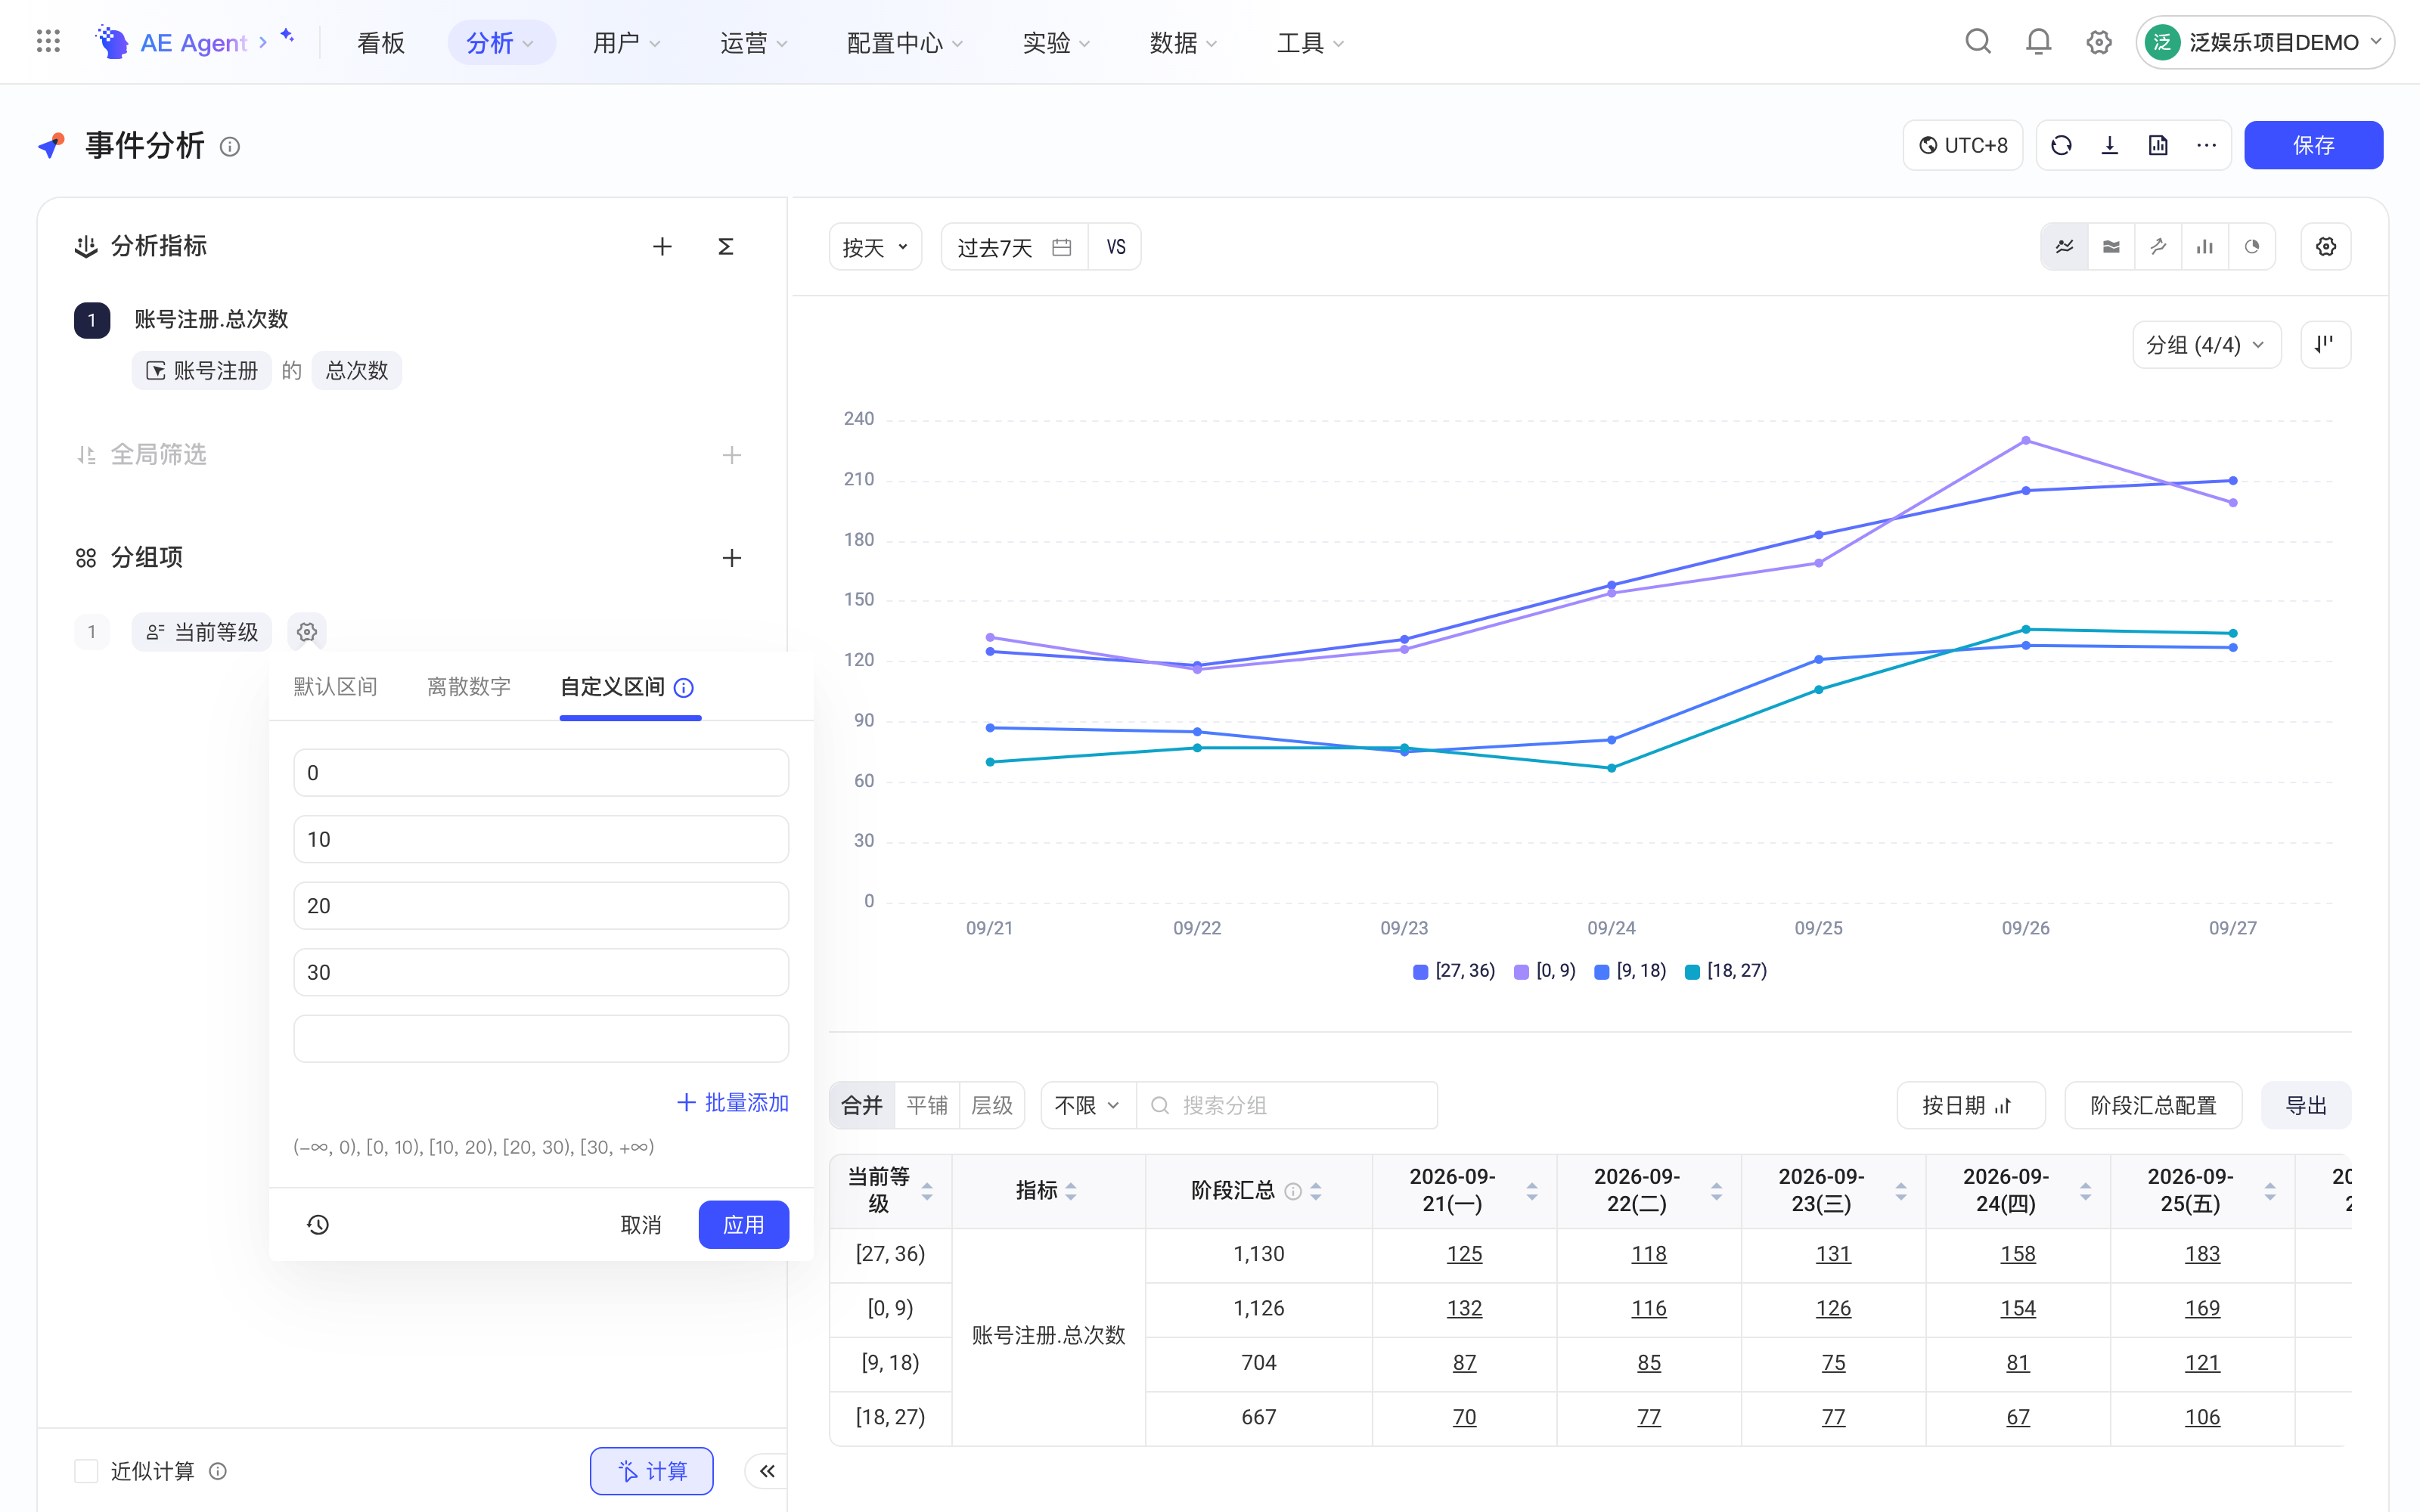Open interval history clock icon

click(318, 1225)
